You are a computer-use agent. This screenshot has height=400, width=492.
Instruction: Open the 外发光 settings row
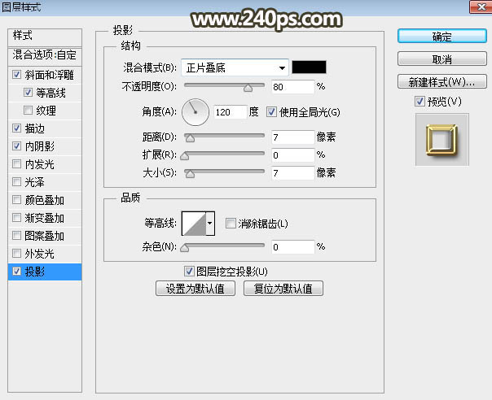45,253
